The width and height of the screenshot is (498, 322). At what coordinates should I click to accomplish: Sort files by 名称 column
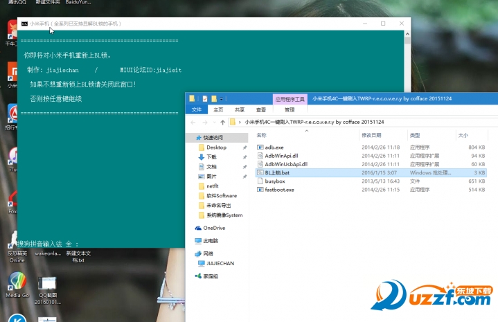[261, 135]
